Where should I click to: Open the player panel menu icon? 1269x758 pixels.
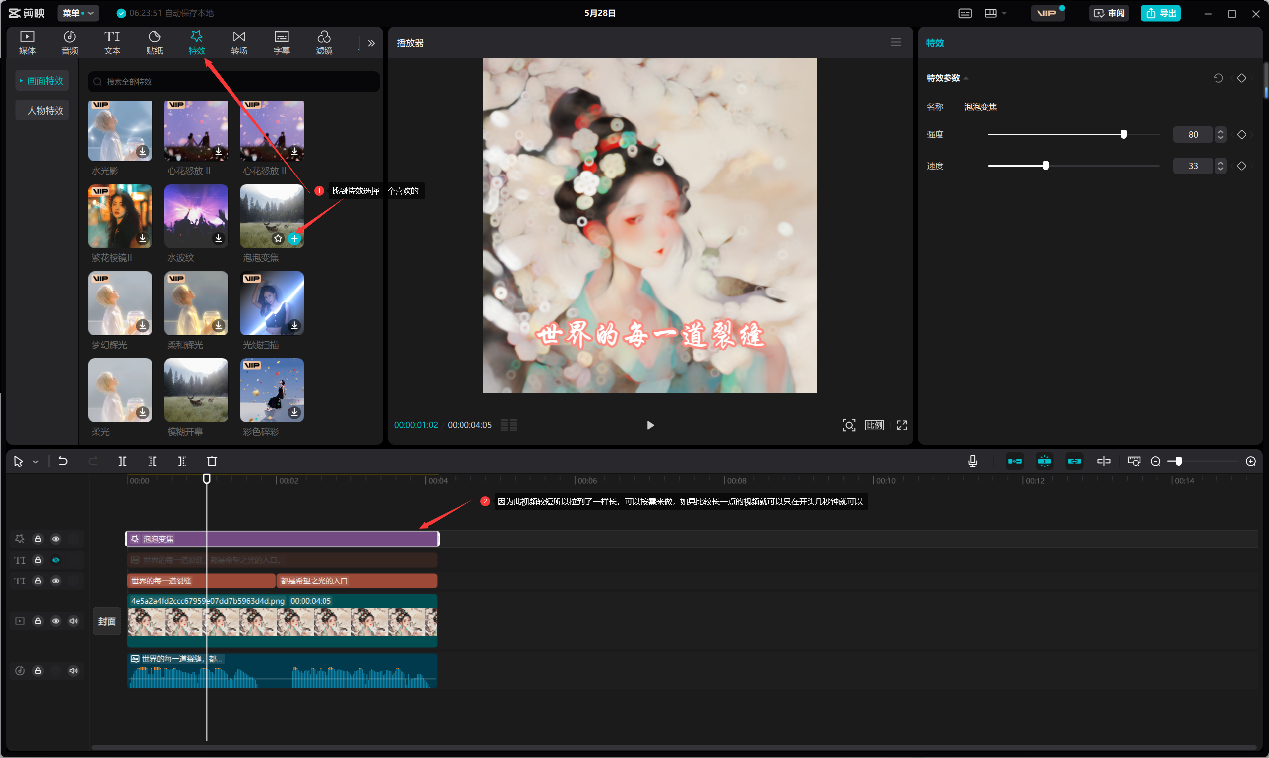(x=896, y=43)
